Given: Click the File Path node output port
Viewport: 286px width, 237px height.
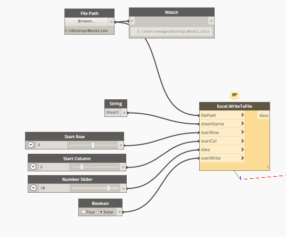Looking at the screenshot, I should click(111, 22).
